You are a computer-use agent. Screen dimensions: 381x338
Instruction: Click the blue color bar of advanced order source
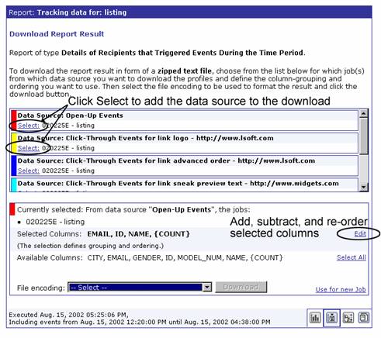pos(14,166)
